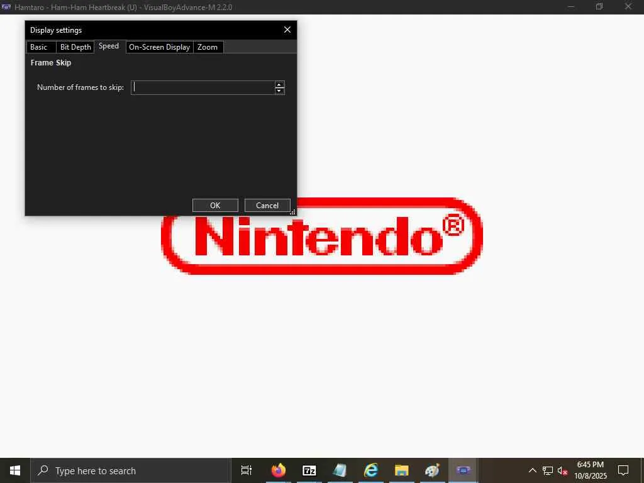Click the taskbar search box
The image size is (644, 483).
131,470
